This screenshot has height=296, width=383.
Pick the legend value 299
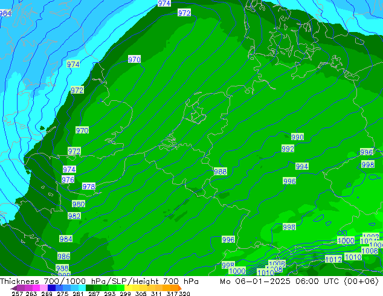(125, 294)
